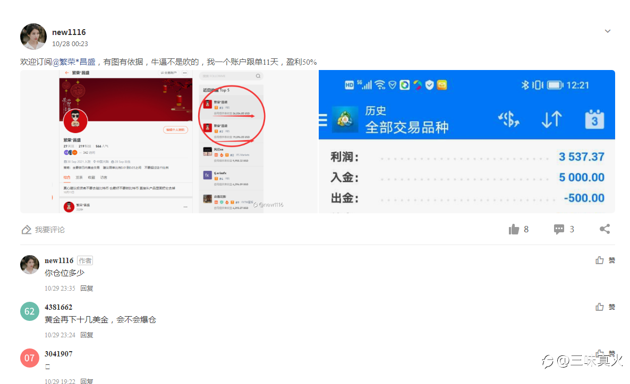Click the MetaTrader app logo in screenshot

coord(345,119)
